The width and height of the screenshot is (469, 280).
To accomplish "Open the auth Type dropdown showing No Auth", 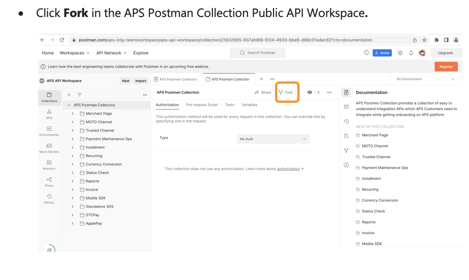I will pyautogui.click(x=274, y=139).
